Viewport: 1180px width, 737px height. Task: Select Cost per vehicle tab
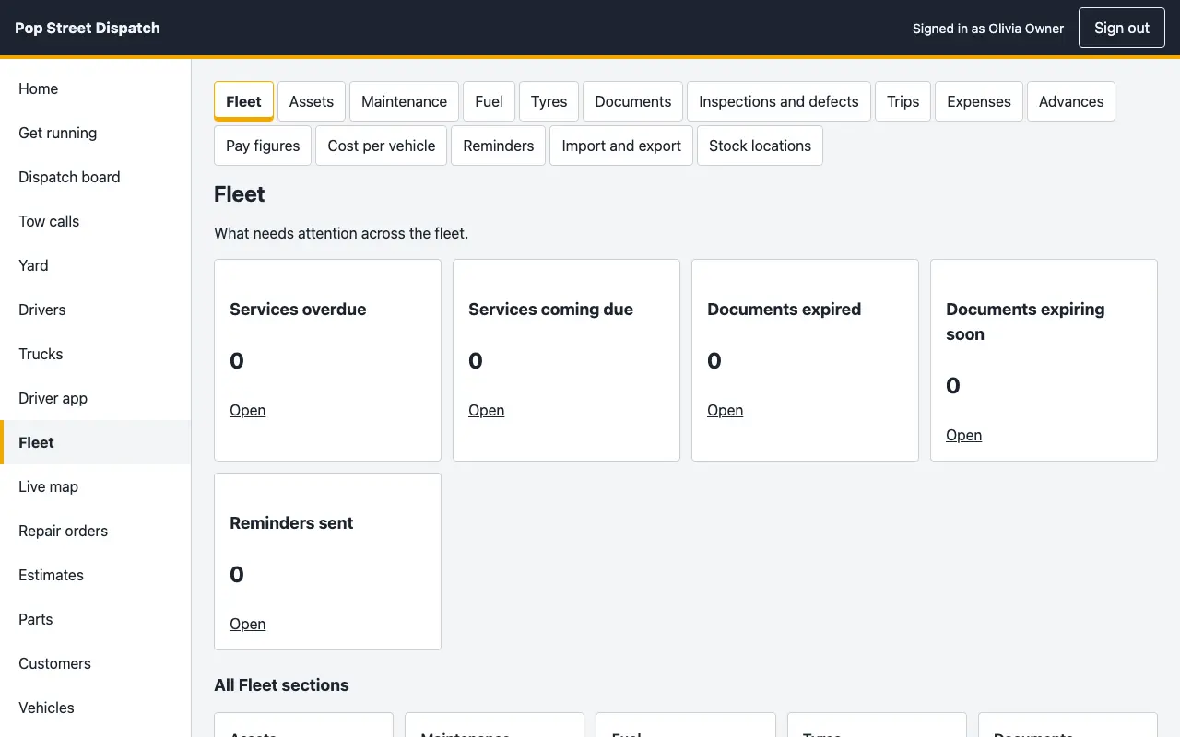382,146
